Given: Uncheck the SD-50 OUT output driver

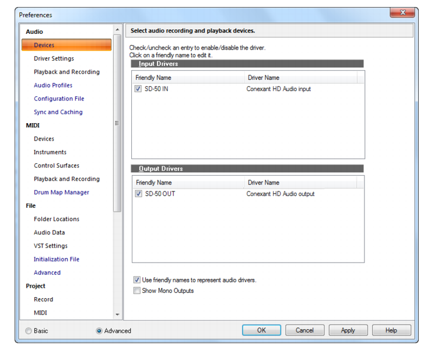Looking at the screenshot, I should coord(138,194).
